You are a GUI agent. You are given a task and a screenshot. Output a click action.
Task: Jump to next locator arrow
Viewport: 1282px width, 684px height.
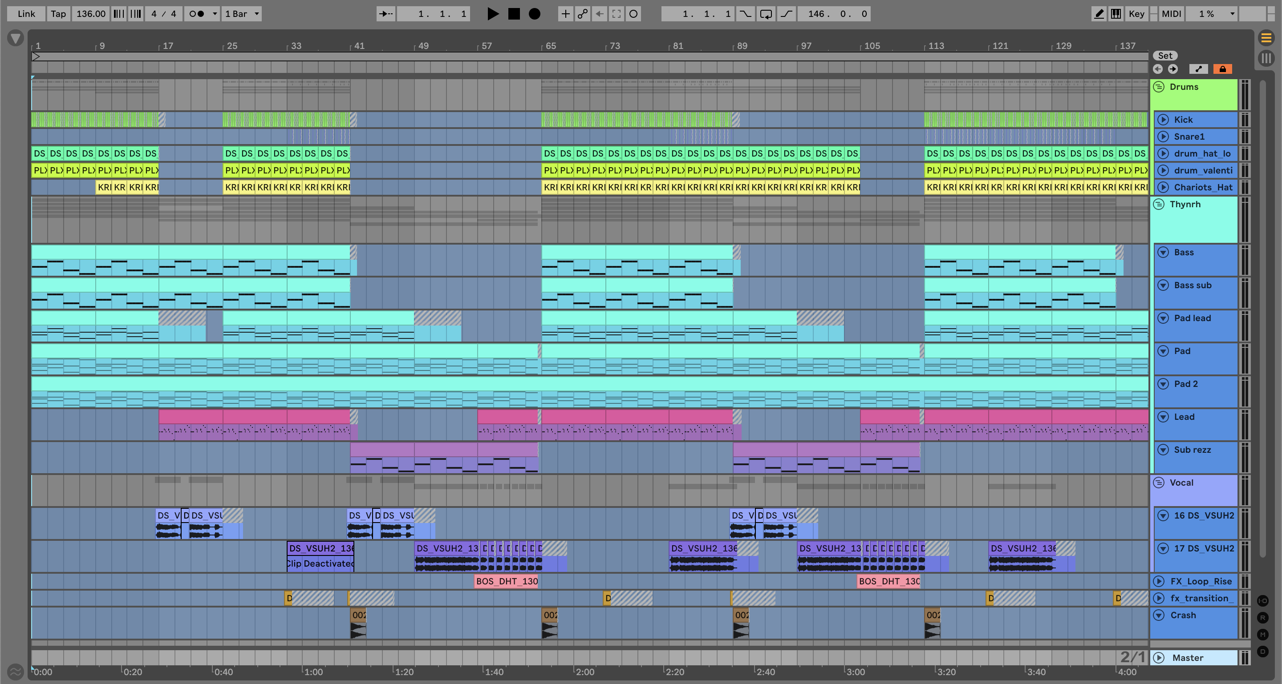1173,69
